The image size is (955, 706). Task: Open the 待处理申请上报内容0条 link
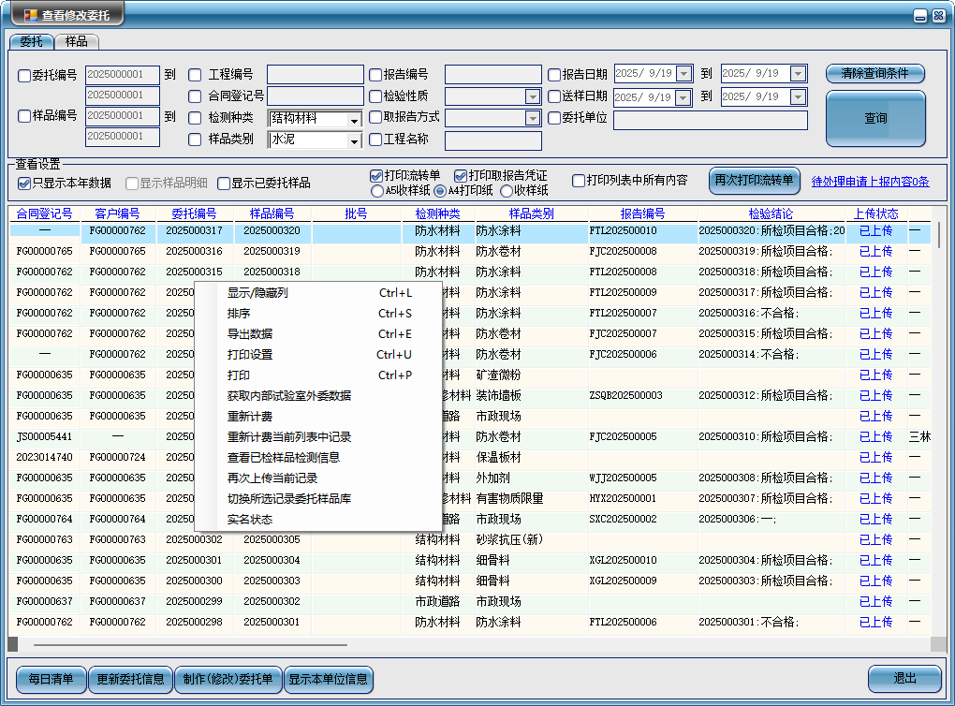[870, 182]
